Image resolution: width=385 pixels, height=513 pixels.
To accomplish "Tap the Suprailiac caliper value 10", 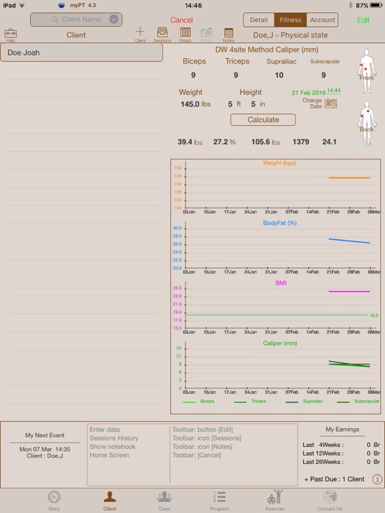I will click(x=279, y=75).
